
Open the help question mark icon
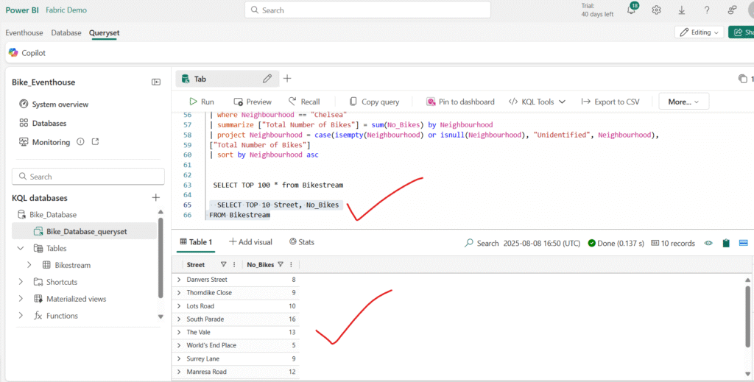pos(706,10)
